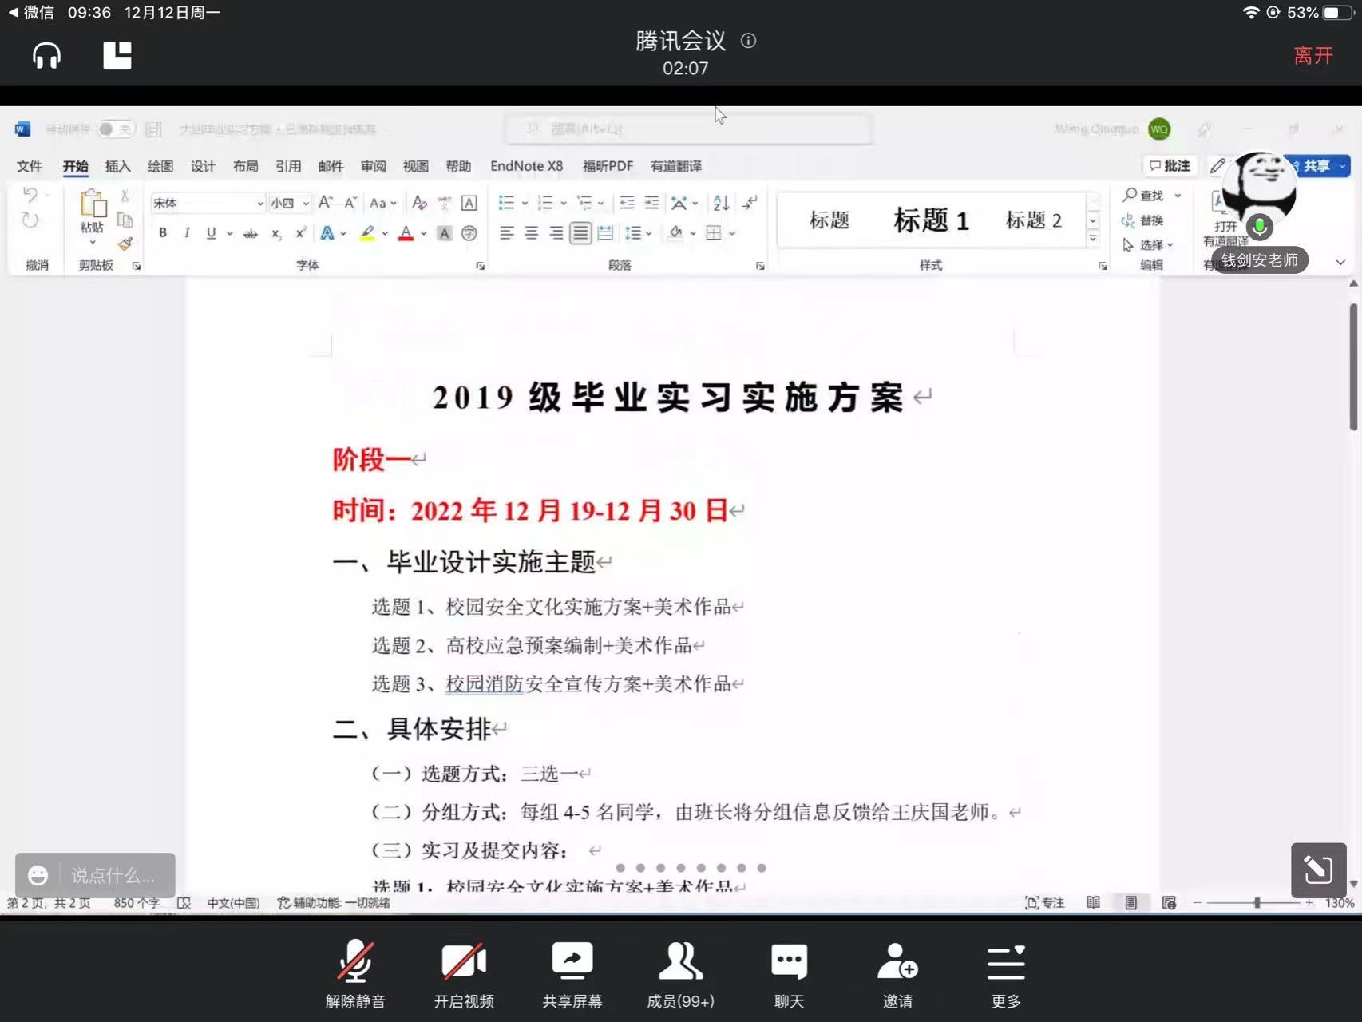This screenshot has width=1362, height=1022.
Task: Change meeting layout with the layout icon
Action: 117,56
